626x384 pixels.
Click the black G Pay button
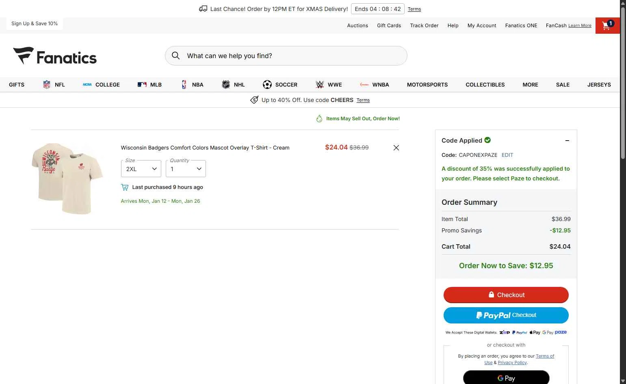point(506,377)
